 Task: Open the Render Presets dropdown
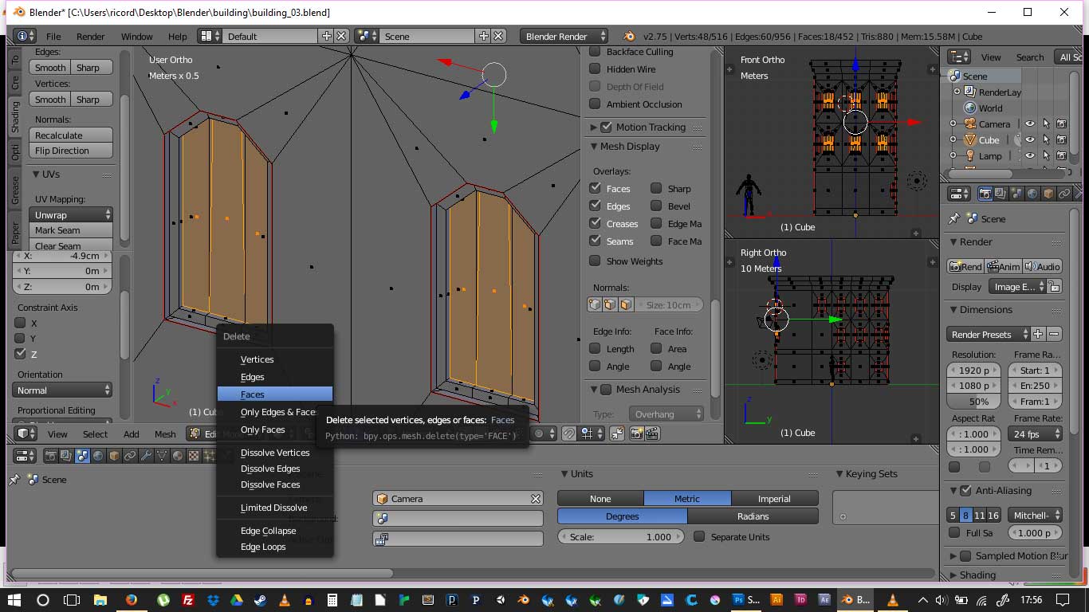985,335
